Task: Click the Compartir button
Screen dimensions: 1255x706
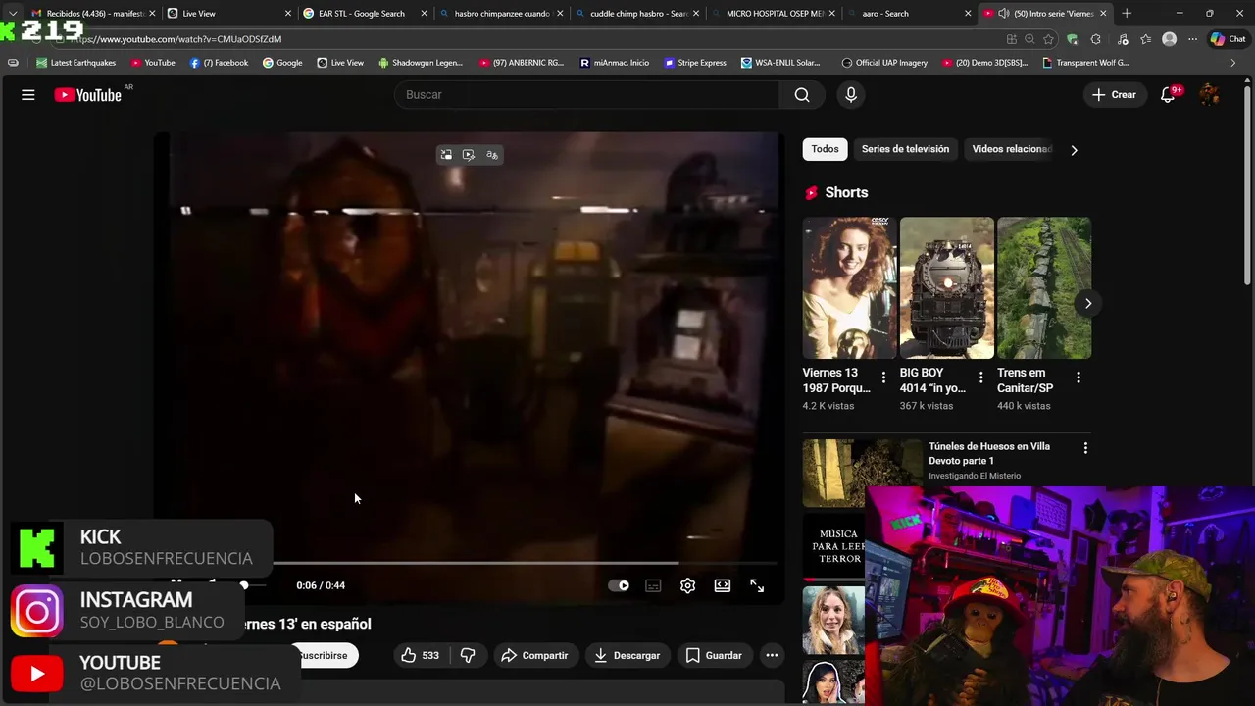Action: tap(534, 655)
